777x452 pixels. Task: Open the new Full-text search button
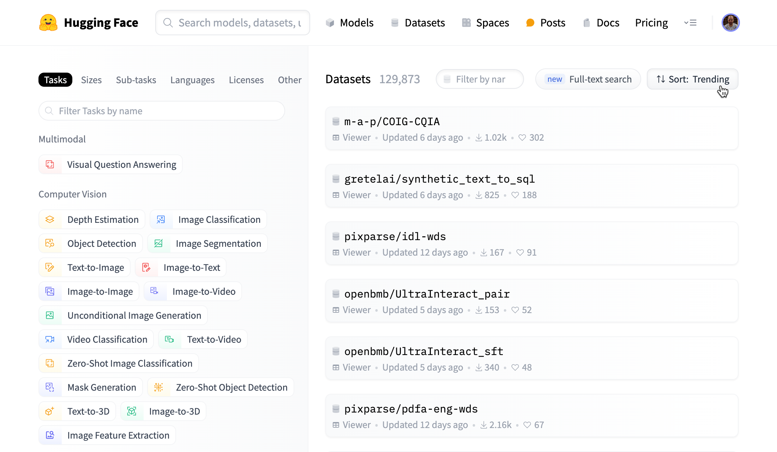click(588, 79)
